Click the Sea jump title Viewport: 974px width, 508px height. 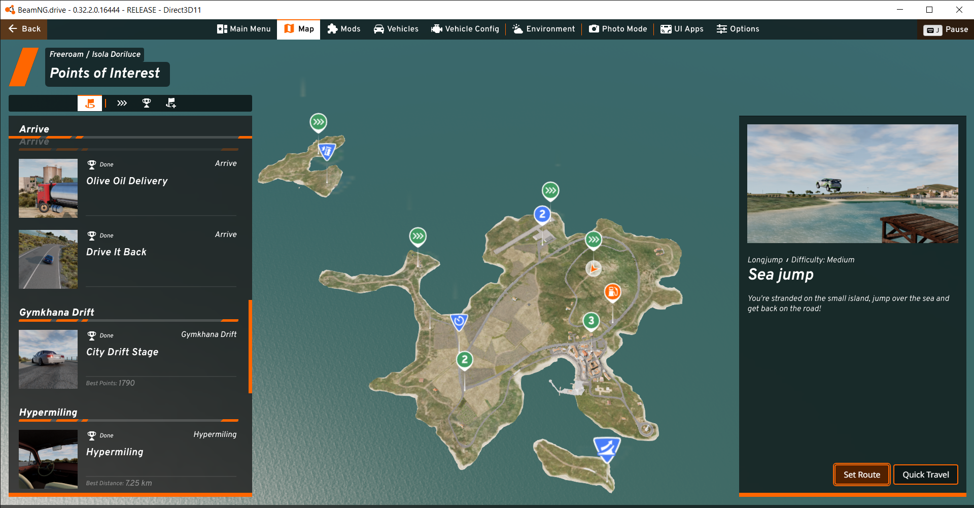coord(781,275)
